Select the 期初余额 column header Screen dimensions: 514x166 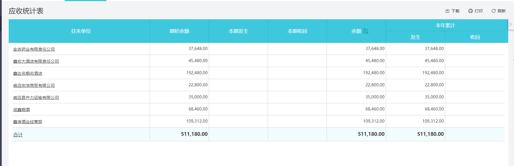pos(179,31)
